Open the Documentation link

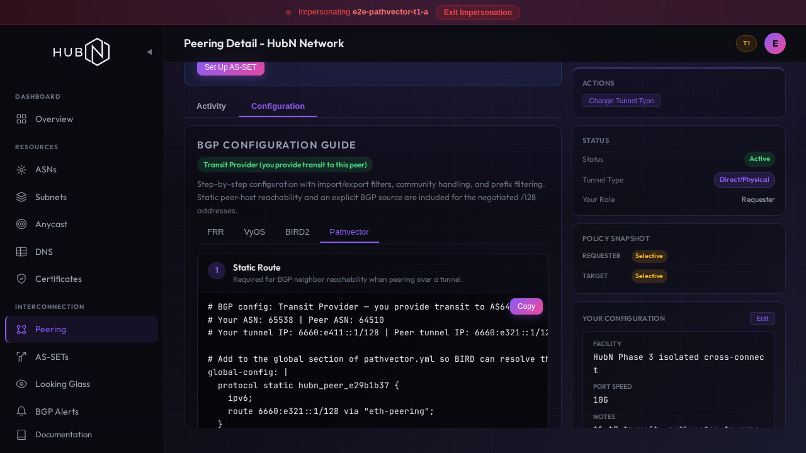coord(81,435)
